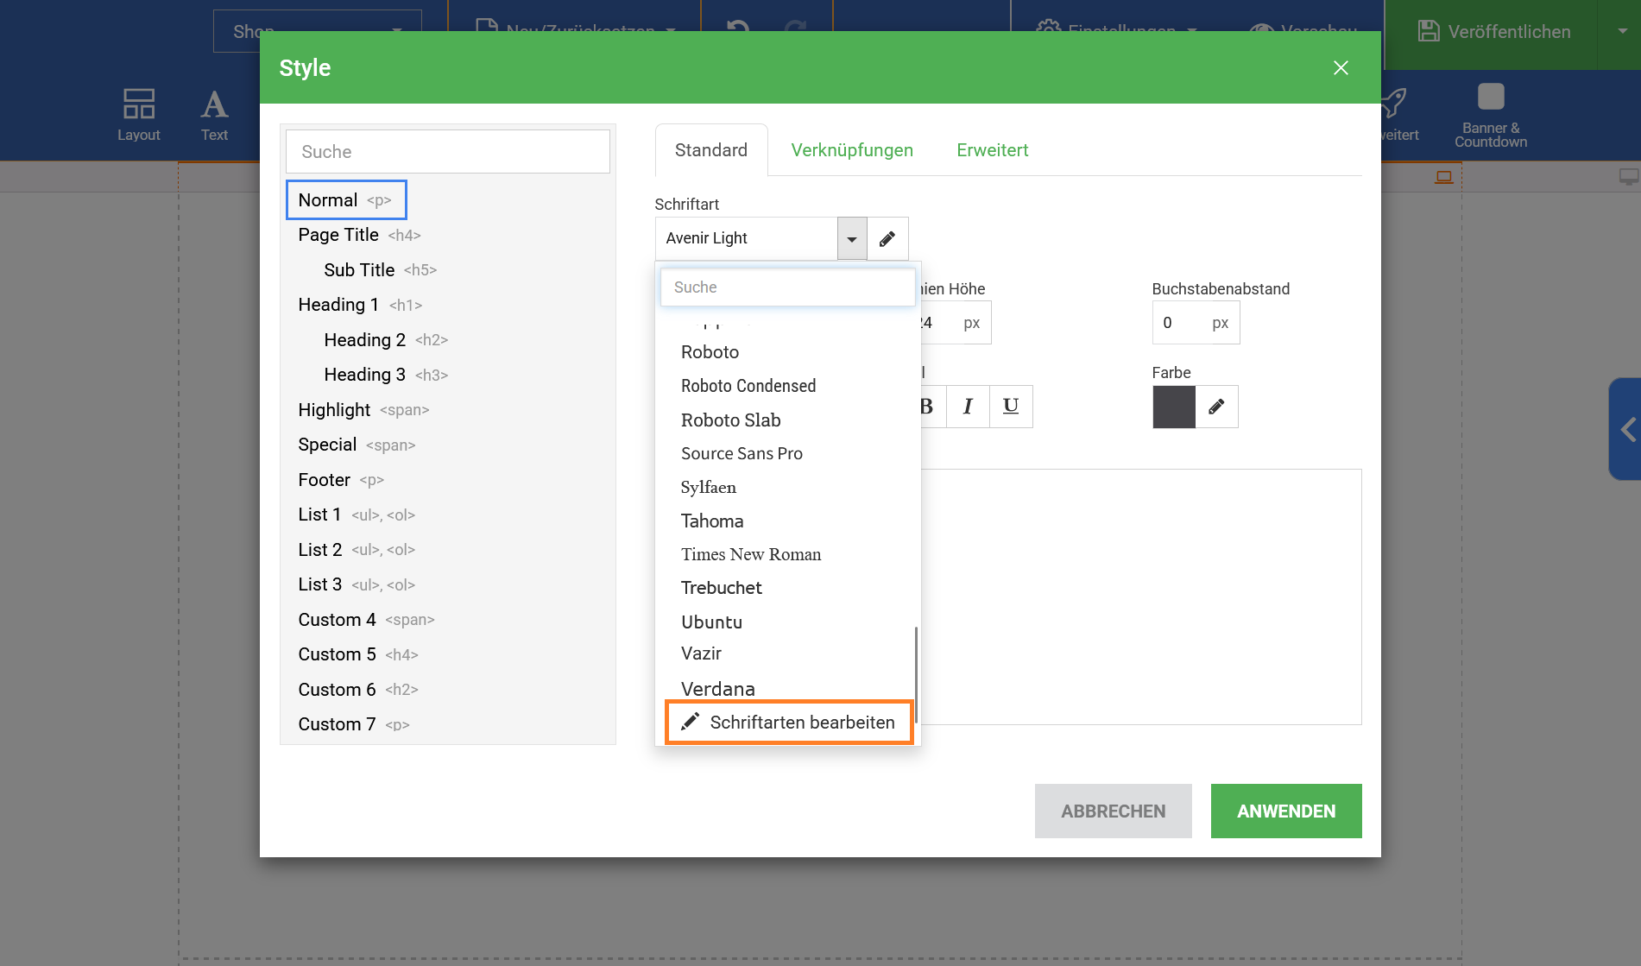Click the dark Farbe color swatch
Viewport: 1641px width, 966px height.
click(1173, 407)
